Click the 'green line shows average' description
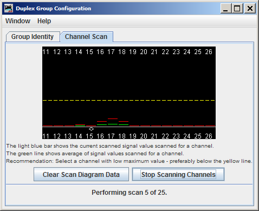The height and width of the screenshot is (211, 259). (x=95, y=154)
